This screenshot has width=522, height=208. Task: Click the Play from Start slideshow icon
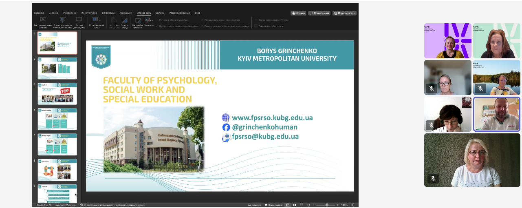pyautogui.click(x=43, y=20)
